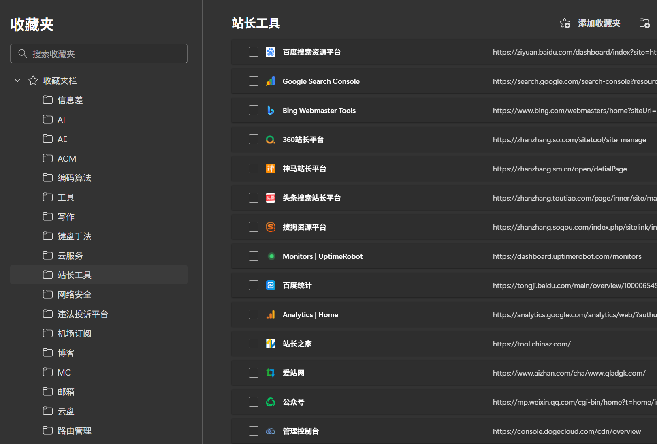The image size is (657, 444).
Task: Click the Google Search Console favicon
Action: (271, 81)
